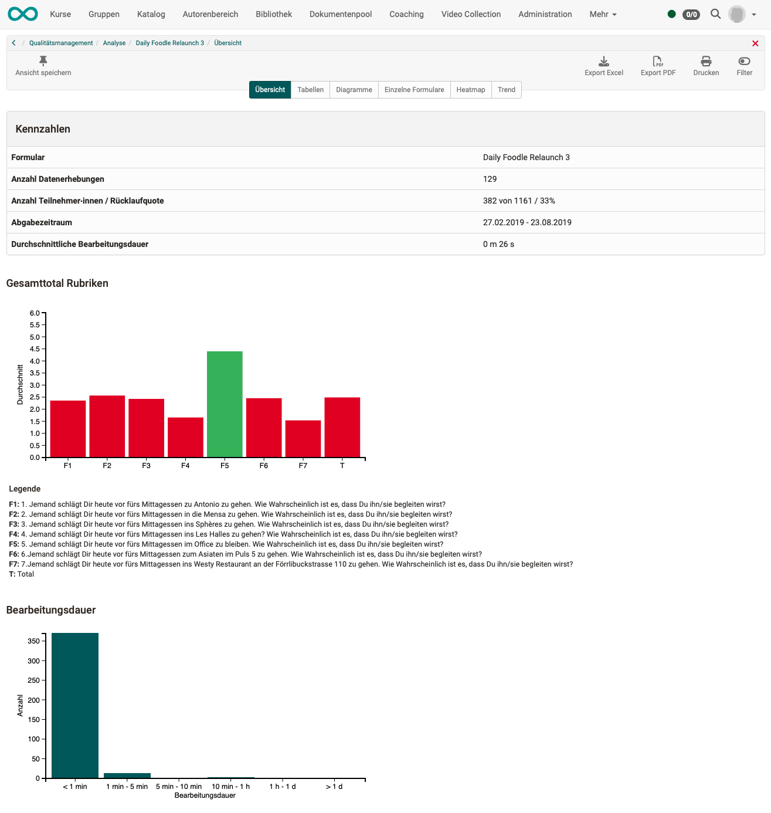Screen dimensions: 771x813
Task: Navigate to Qualitätsmanagement via breadcrumb
Action: pyautogui.click(x=61, y=42)
